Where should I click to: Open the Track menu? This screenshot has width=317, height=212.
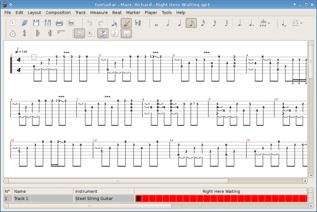pyautogui.click(x=80, y=13)
